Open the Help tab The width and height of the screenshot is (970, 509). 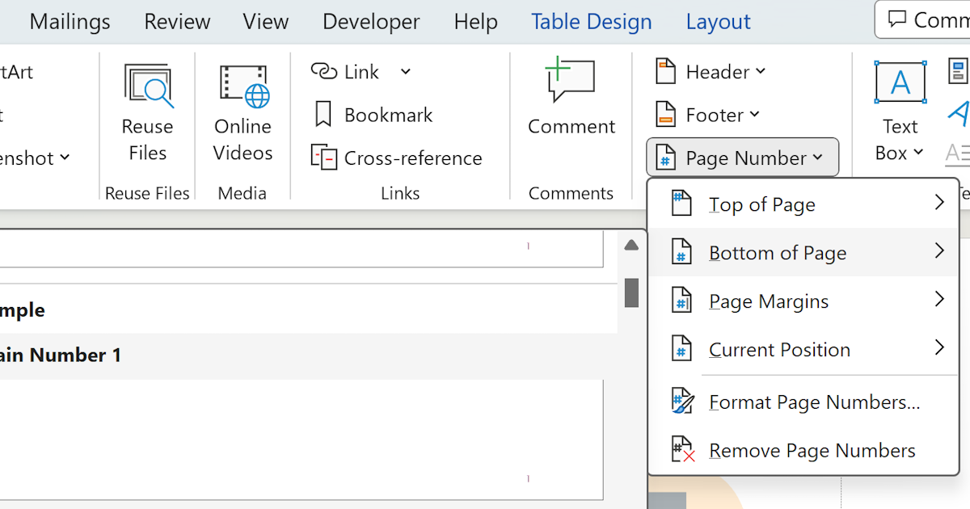tap(475, 22)
